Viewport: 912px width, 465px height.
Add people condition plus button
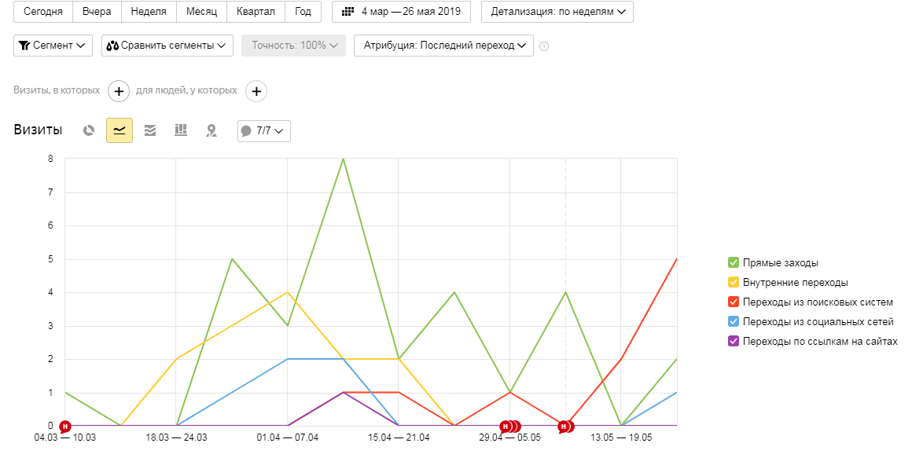tap(256, 91)
